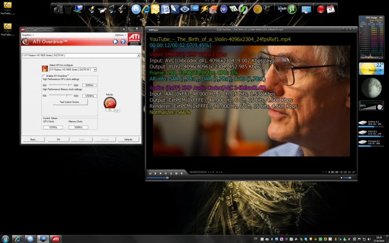
Task: Play the video in KMPlayer
Action: click(155, 174)
